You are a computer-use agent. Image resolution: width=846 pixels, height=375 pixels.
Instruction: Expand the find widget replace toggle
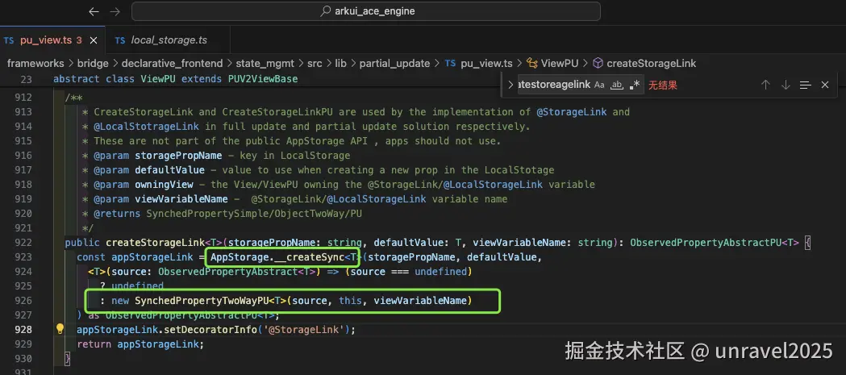511,85
